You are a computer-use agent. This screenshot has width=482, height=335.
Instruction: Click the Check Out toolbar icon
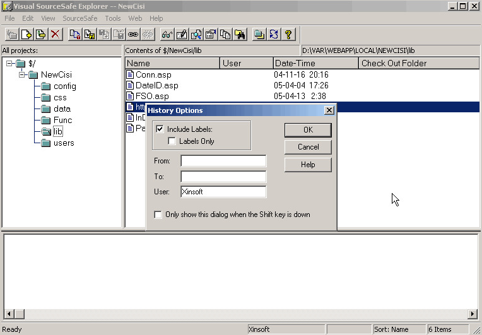point(90,34)
